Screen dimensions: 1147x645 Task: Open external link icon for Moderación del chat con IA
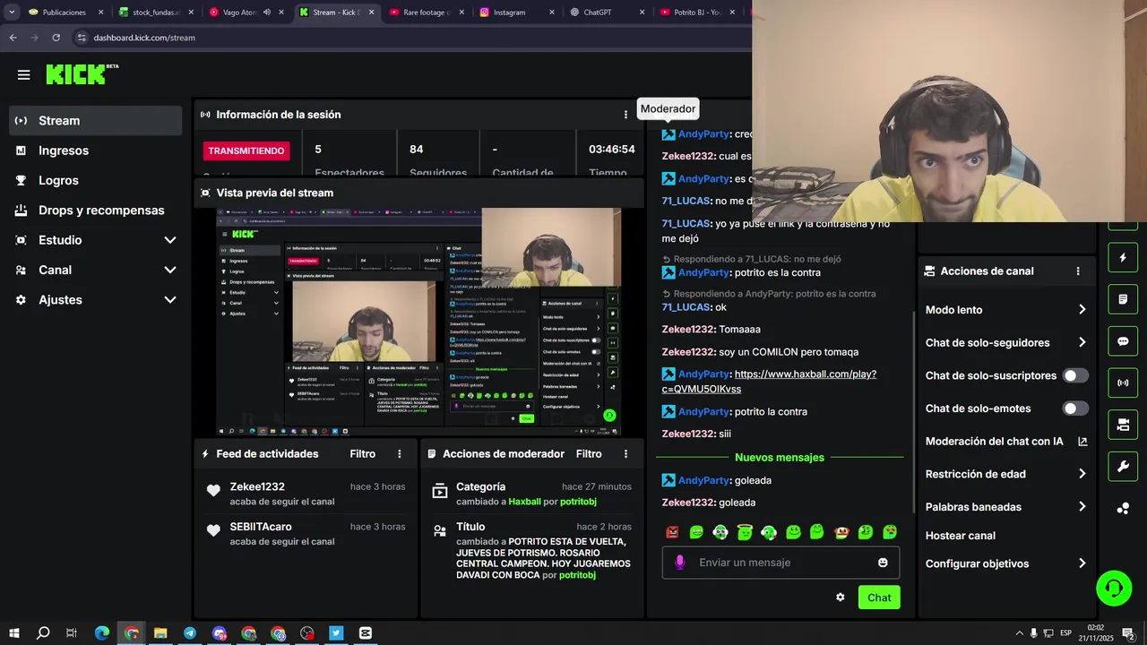pos(1082,442)
